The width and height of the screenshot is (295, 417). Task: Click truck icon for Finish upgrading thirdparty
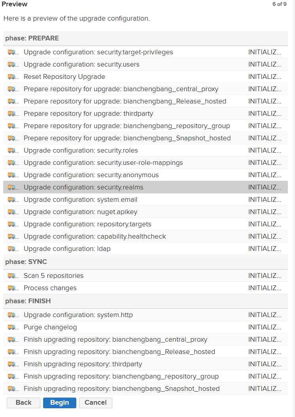[x=12, y=364]
